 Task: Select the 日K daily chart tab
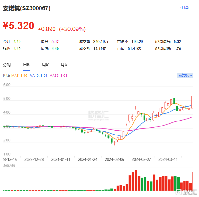tap(26, 65)
